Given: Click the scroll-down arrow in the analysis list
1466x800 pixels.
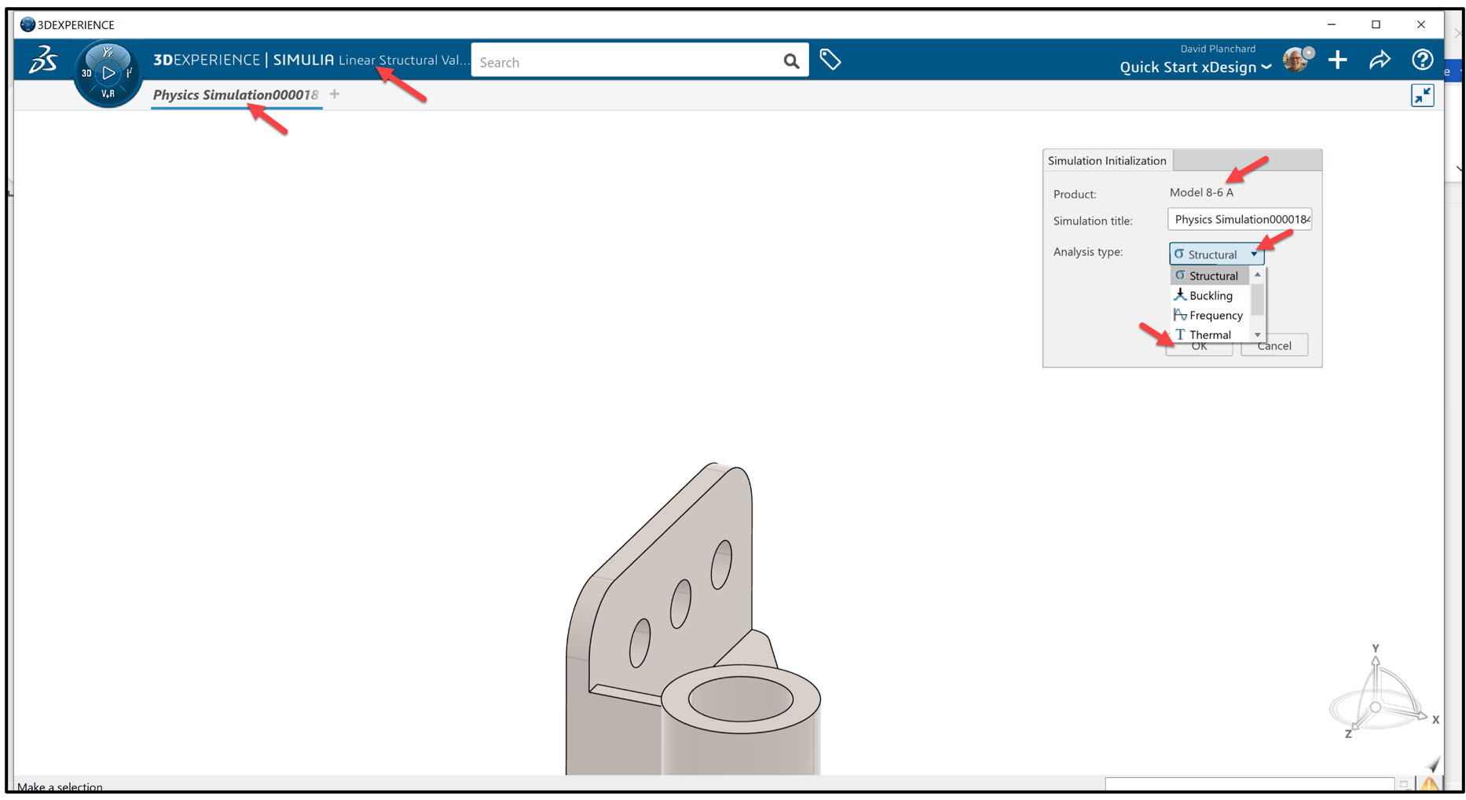Looking at the screenshot, I should [1257, 334].
